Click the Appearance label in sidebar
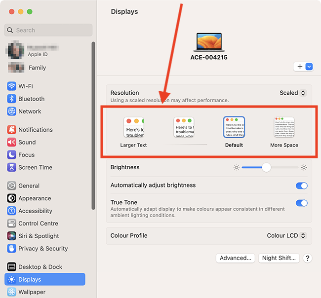Screen dimensions: 321x298 35,199
